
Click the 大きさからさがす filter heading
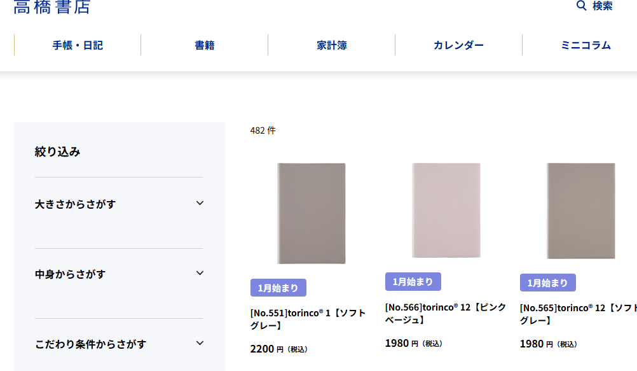tap(75, 204)
